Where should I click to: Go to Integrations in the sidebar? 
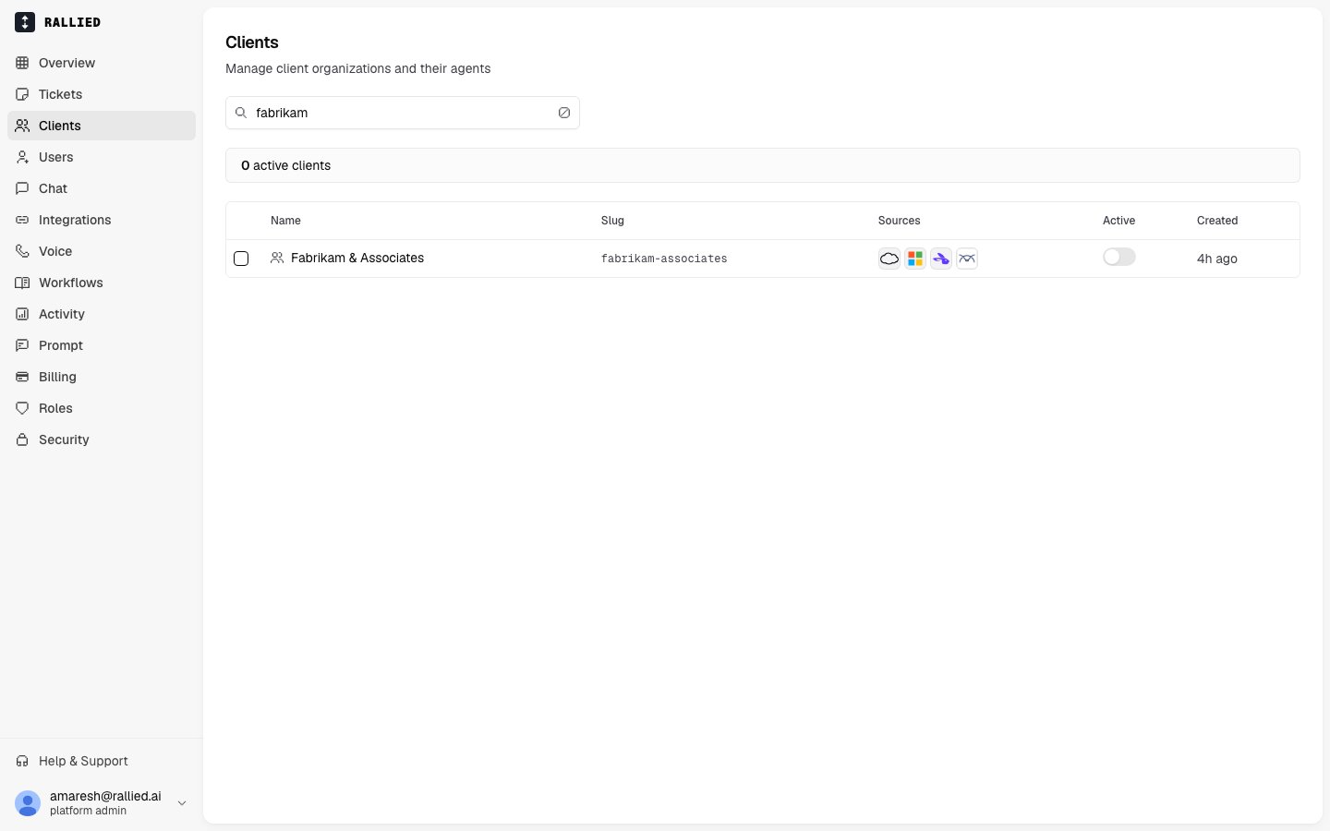coord(102,220)
